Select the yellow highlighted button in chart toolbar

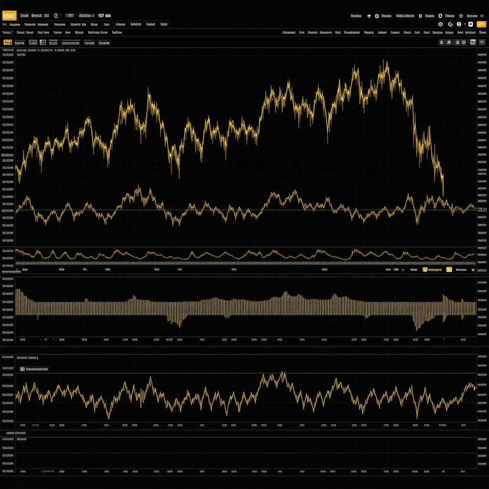pos(8,43)
